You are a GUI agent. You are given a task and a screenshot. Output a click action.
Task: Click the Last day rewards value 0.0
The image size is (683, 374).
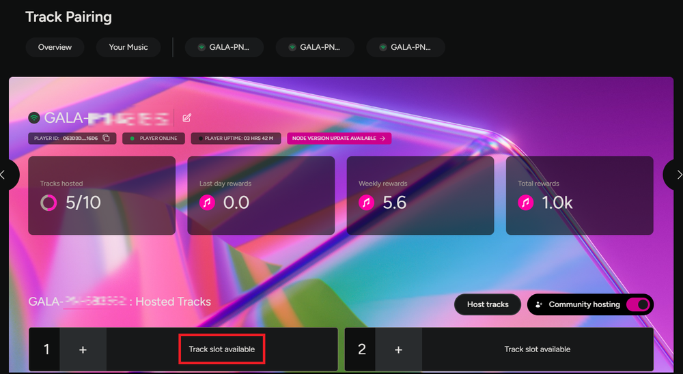tap(236, 203)
